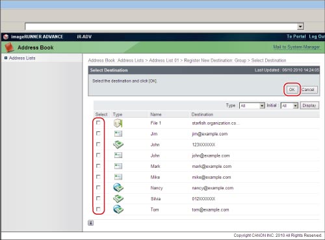
Task: Open the To Portal link
Action: click(296, 36)
